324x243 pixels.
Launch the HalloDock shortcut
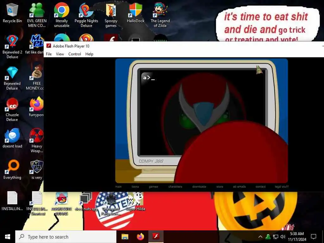point(135,12)
